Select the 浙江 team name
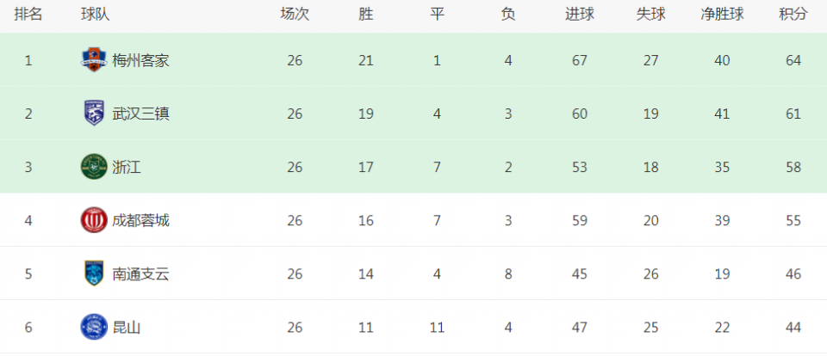 tap(126, 168)
